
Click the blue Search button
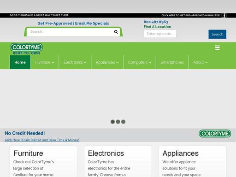click(x=217, y=34)
